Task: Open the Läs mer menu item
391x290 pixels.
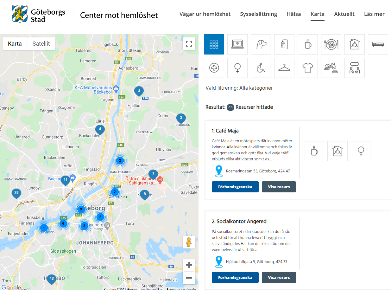Action: (374, 14)
